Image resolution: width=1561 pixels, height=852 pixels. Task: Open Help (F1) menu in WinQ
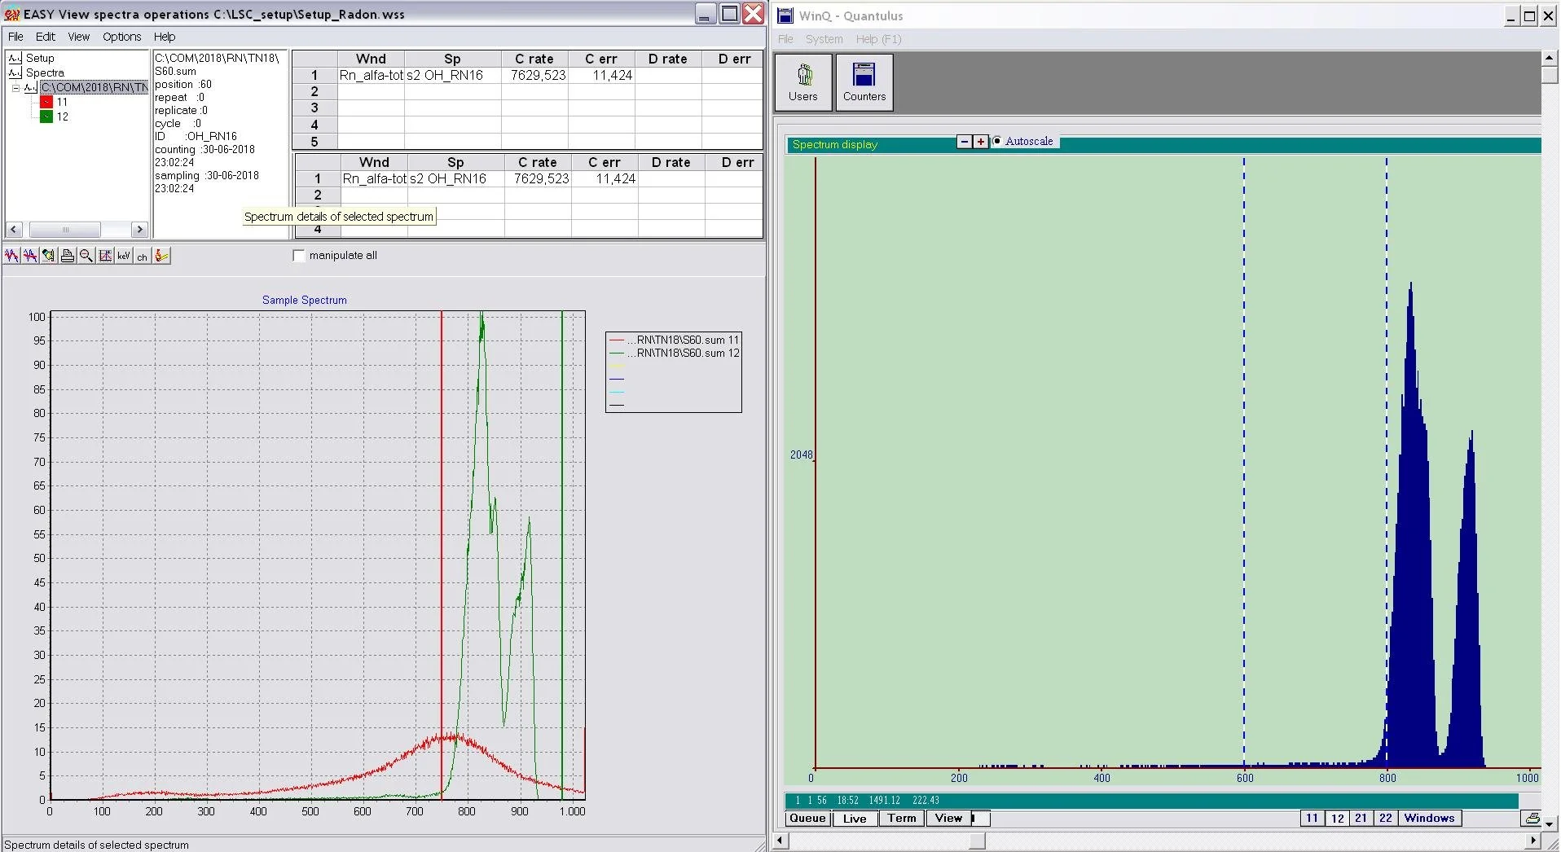click(879, 39)
